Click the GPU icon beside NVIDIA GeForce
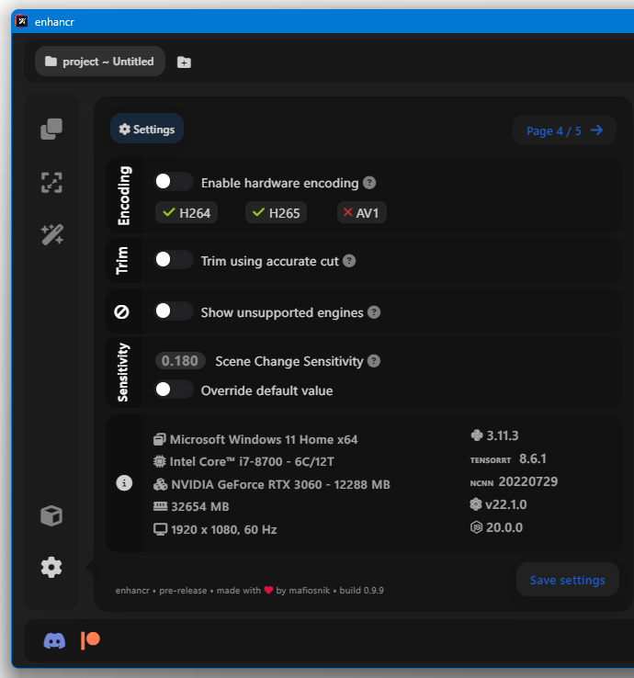 [x=161, y=484]
